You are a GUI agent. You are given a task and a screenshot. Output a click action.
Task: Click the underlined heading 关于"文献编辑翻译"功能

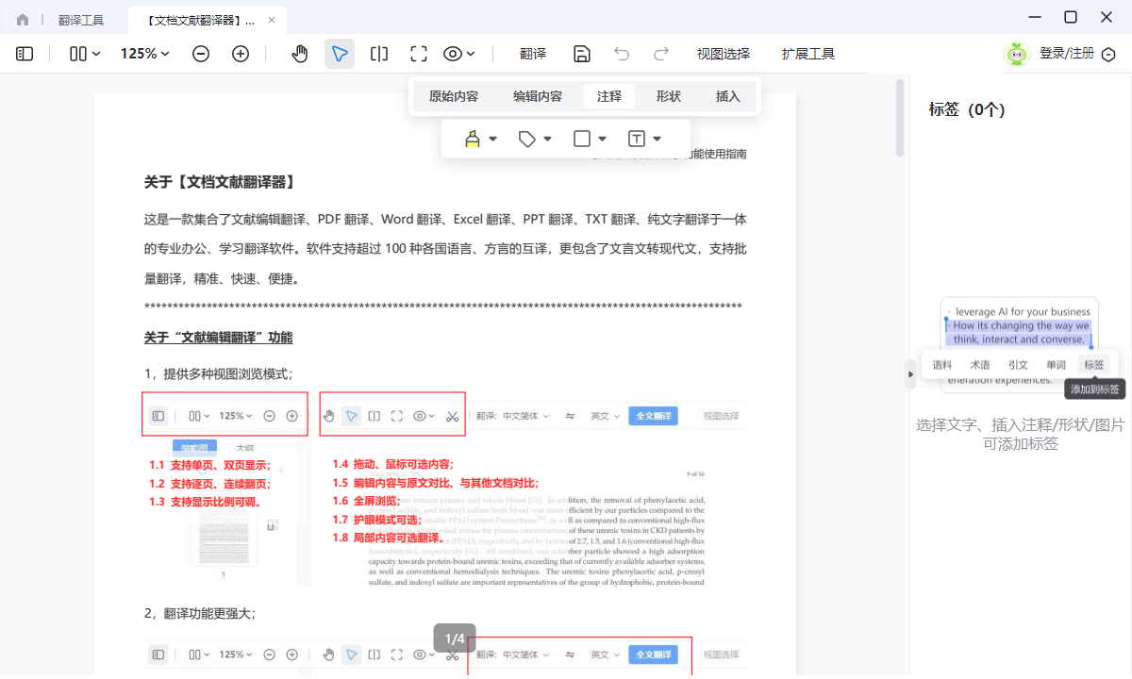pos(218,337)
